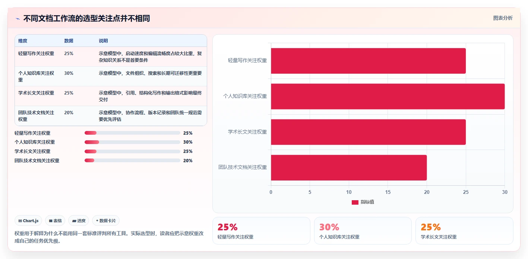This screenshot has height=259, width=528.
Task: Click the 数据卡片 chip
Action: click(106, 221)
